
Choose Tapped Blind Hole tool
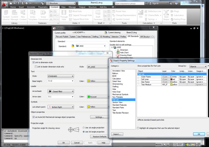click(x=79, y=19)
